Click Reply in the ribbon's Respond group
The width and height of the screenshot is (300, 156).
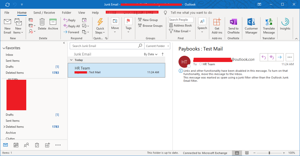[x=69, y=20]
